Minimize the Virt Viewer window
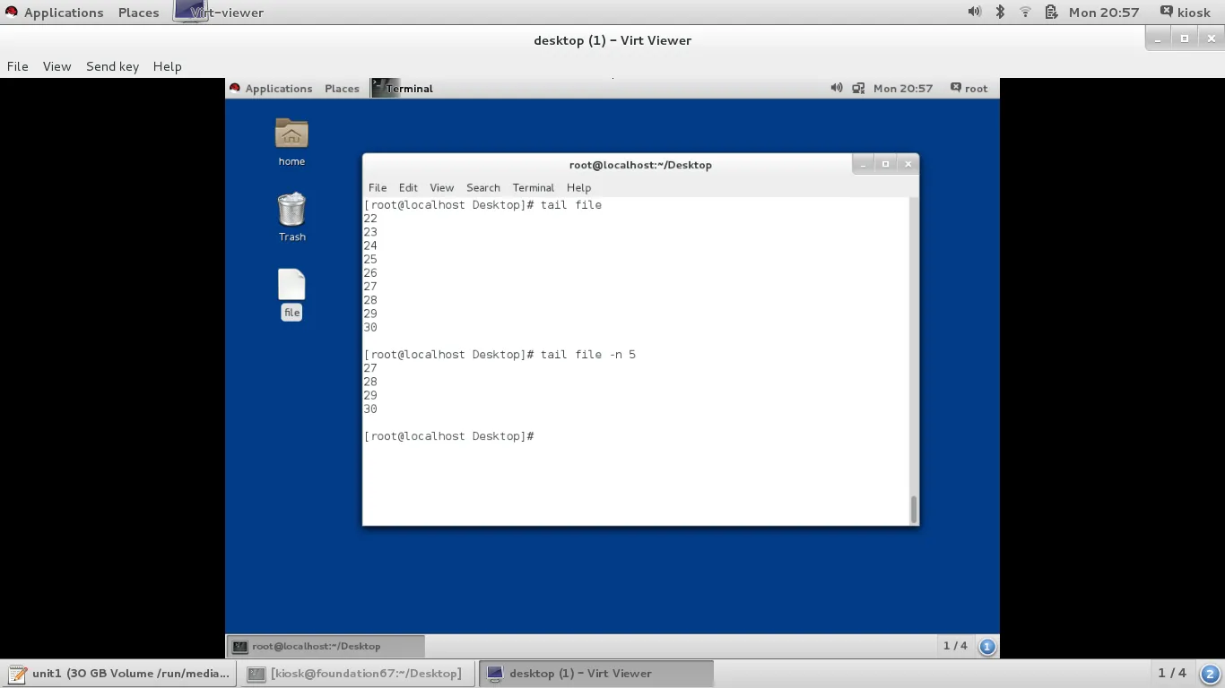The width and height of the screenshot is (1225, 688). coord(1158,39)
